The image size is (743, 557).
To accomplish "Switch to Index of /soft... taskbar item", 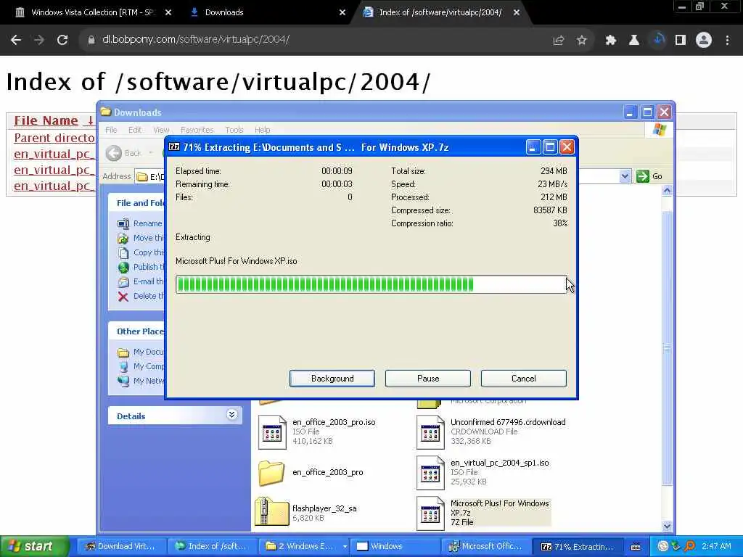I will [212, 547].
